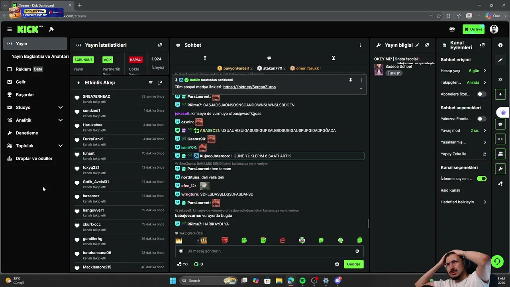
Task: Edit stream info with pencil icon
Action: tap(417, 45)
